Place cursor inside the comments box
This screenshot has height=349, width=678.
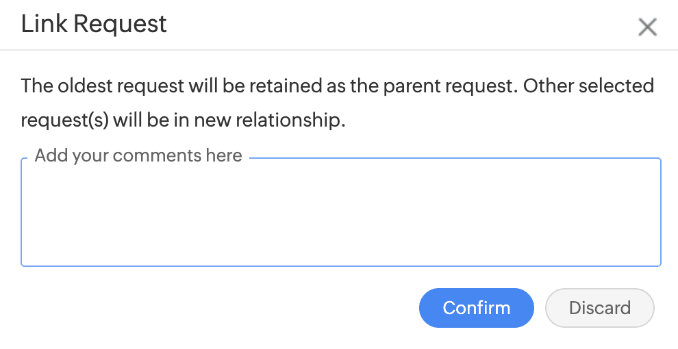point(340,216)
